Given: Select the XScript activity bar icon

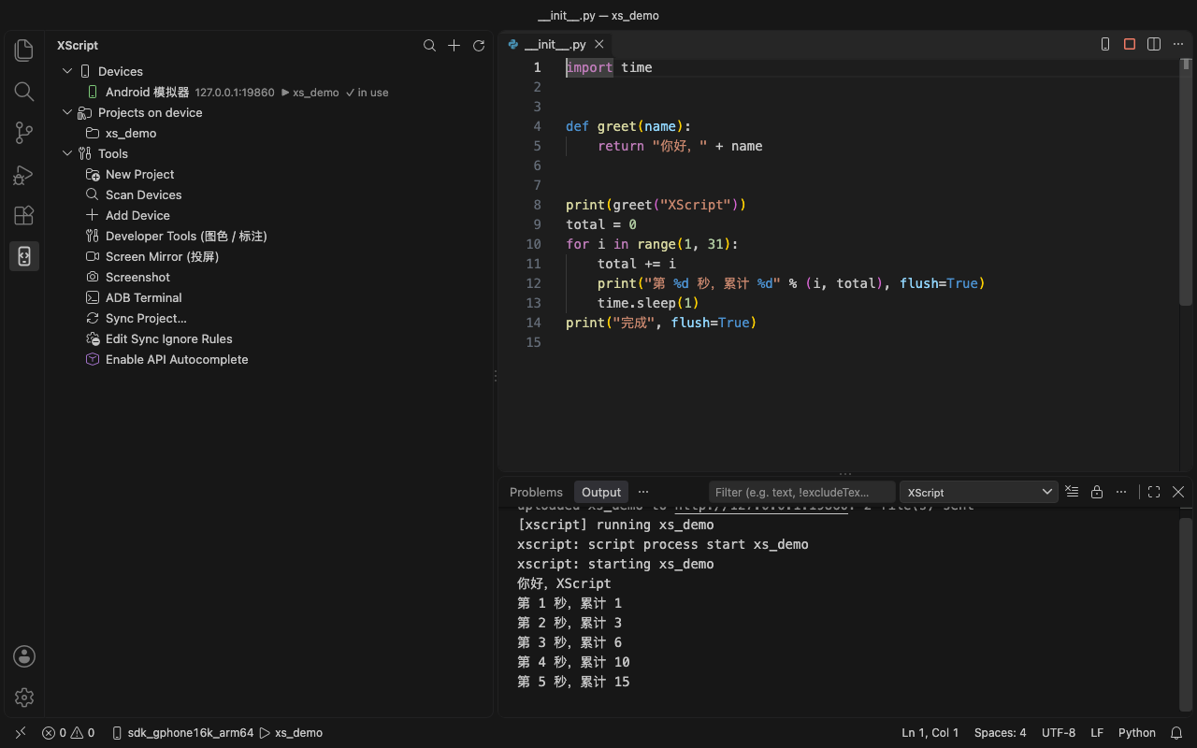Looking at the screenshot, I should coord(24,256).
